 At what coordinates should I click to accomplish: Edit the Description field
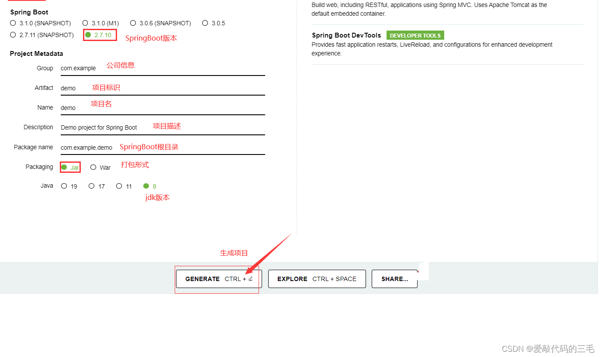(x=163, y=127)
